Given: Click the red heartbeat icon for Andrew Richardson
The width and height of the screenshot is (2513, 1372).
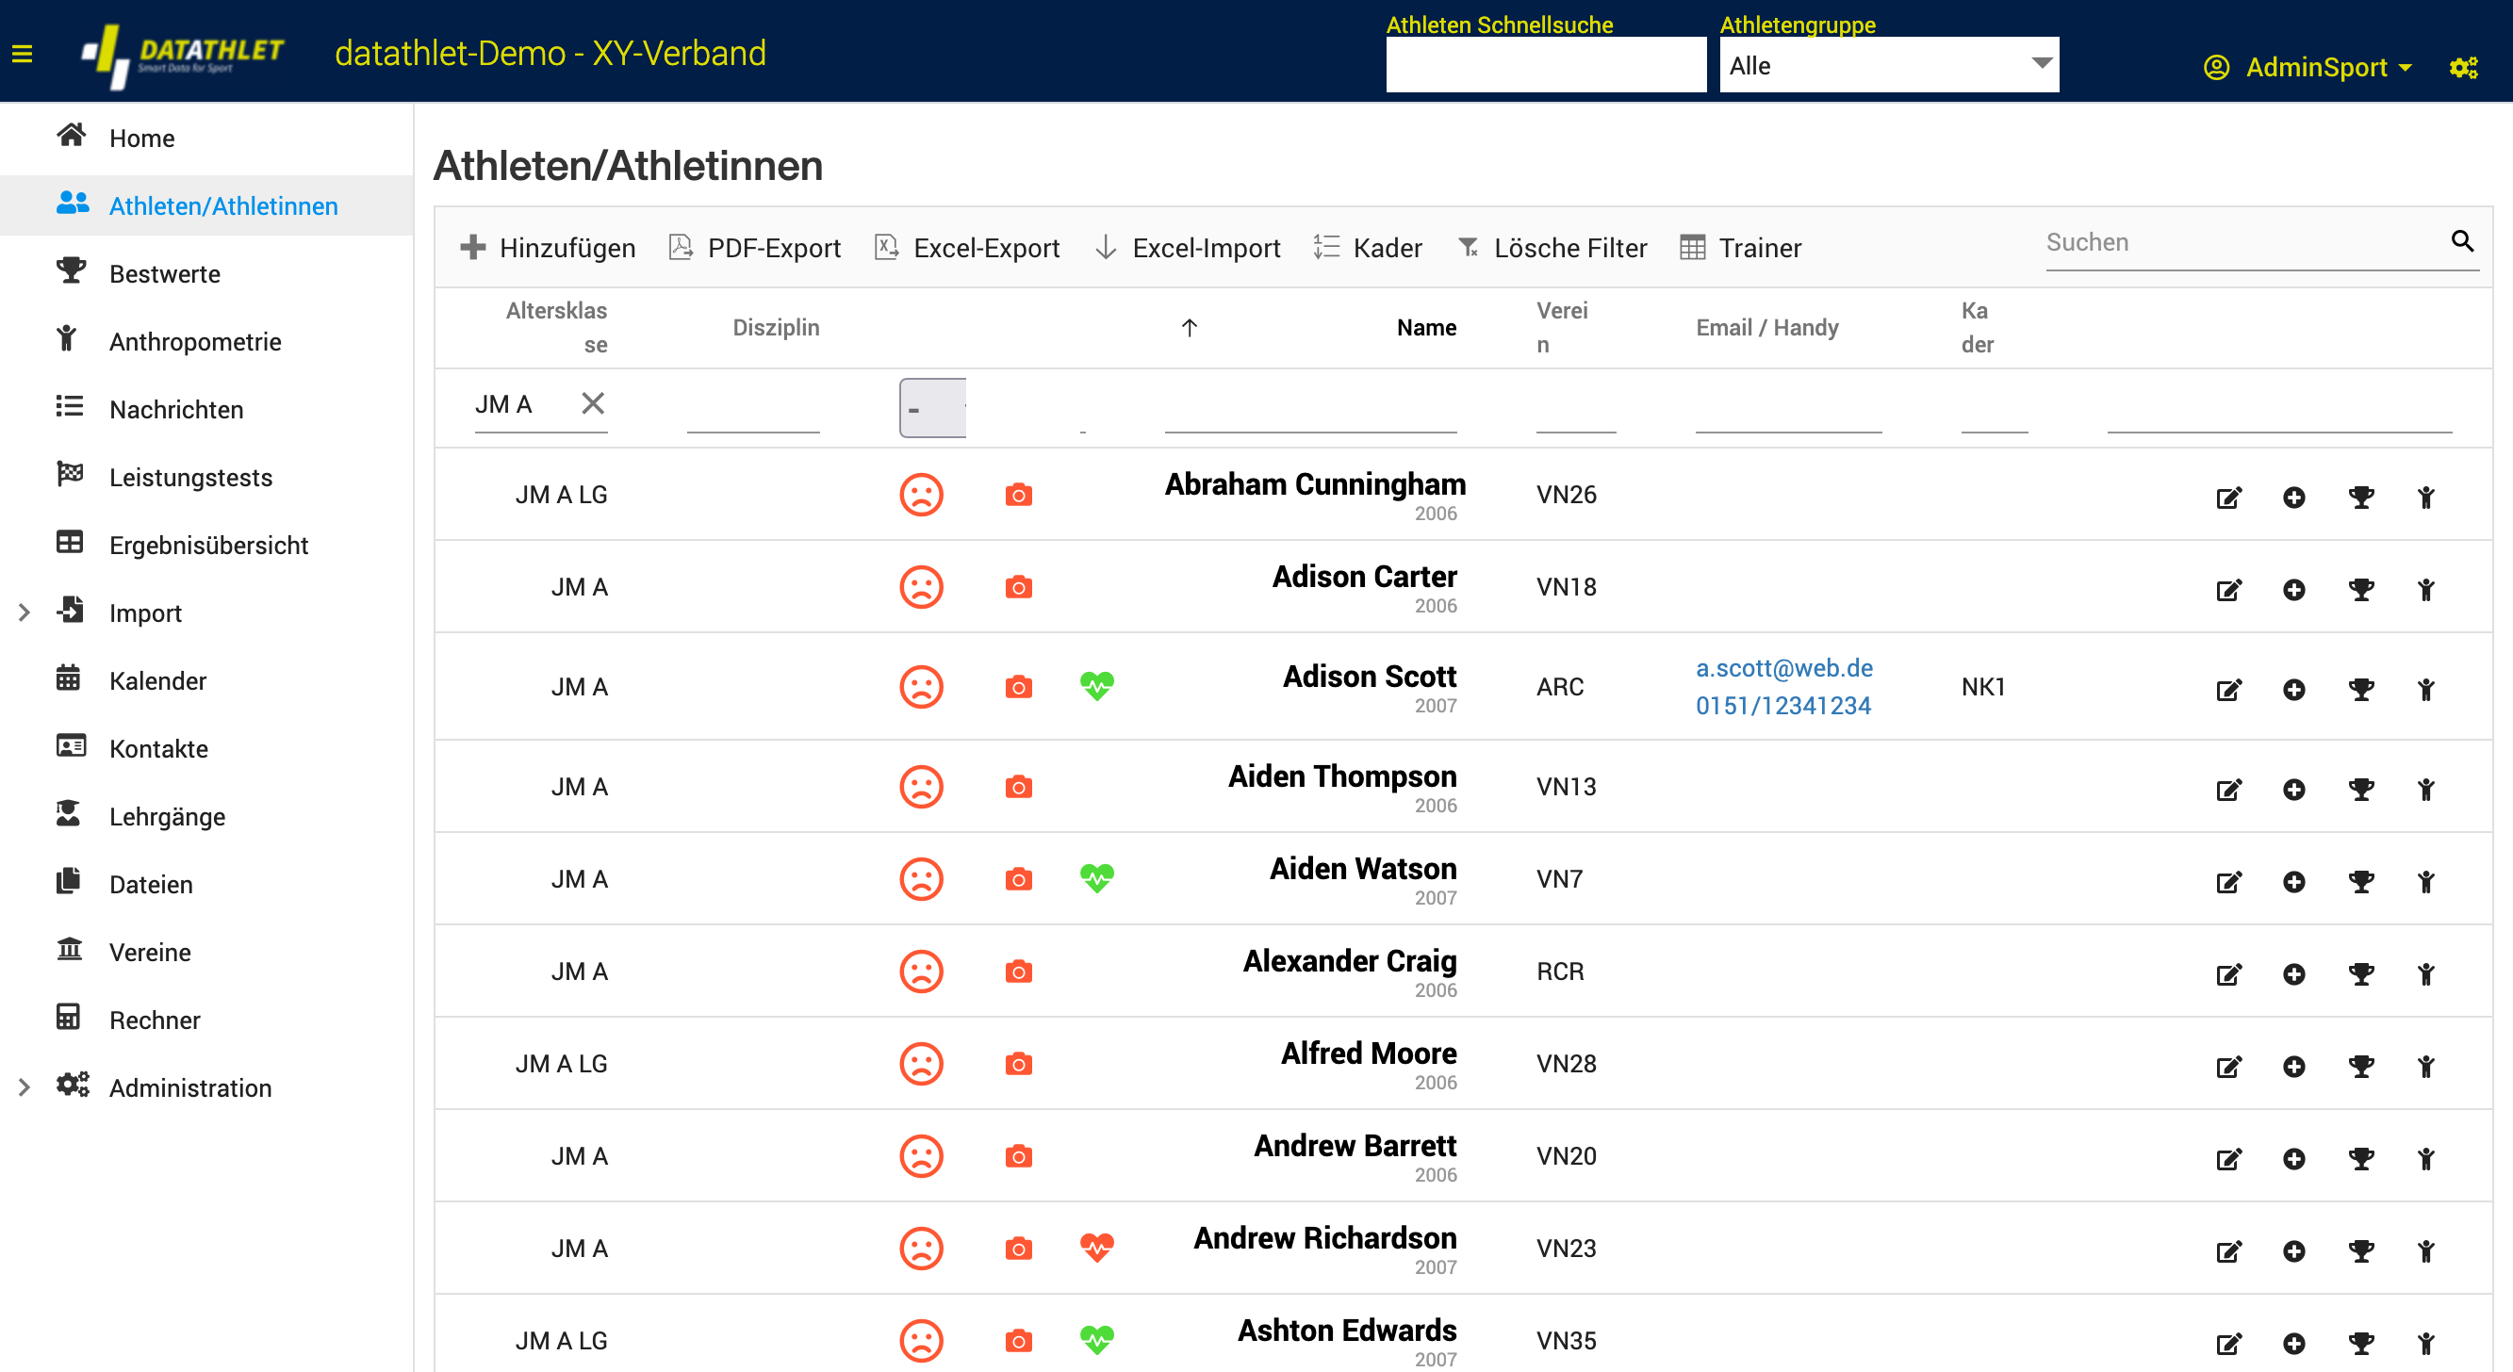Looking at the screenshot, I should tap(1096, 1249).
